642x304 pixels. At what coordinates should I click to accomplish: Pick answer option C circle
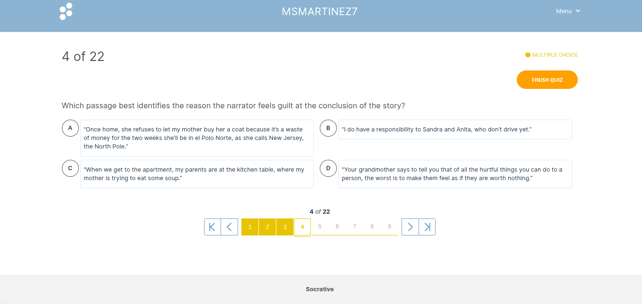pyautogui.click(x=70, y=168)
